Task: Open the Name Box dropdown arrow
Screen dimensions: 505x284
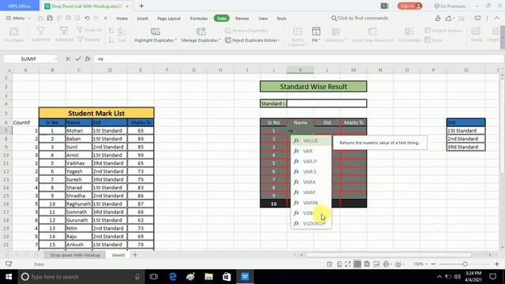Action: point(56,59)
